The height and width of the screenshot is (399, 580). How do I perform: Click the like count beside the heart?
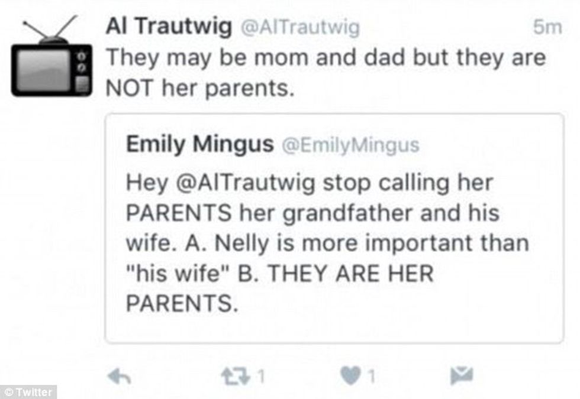click(x=371, y=377)
